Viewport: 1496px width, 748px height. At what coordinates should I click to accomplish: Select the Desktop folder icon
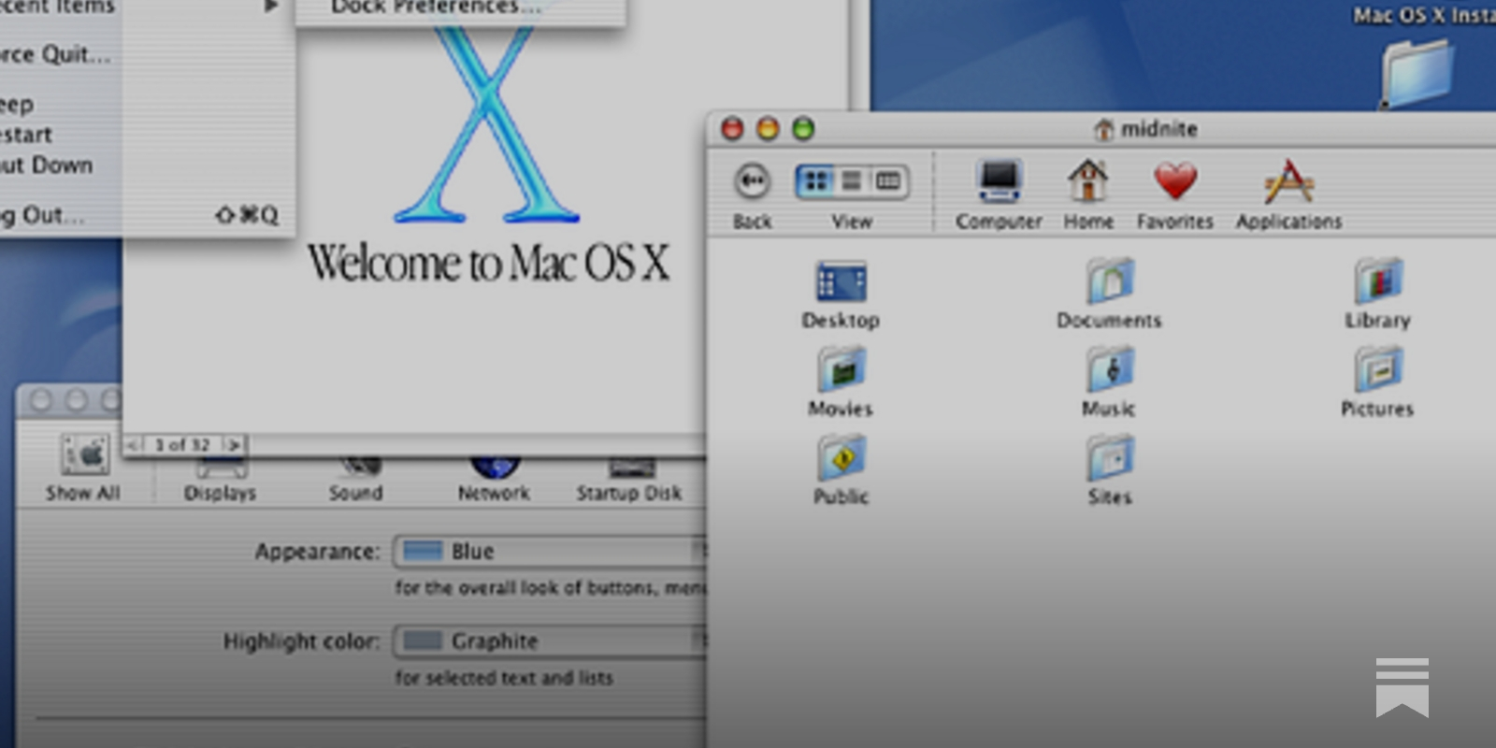tap(841, 281)
